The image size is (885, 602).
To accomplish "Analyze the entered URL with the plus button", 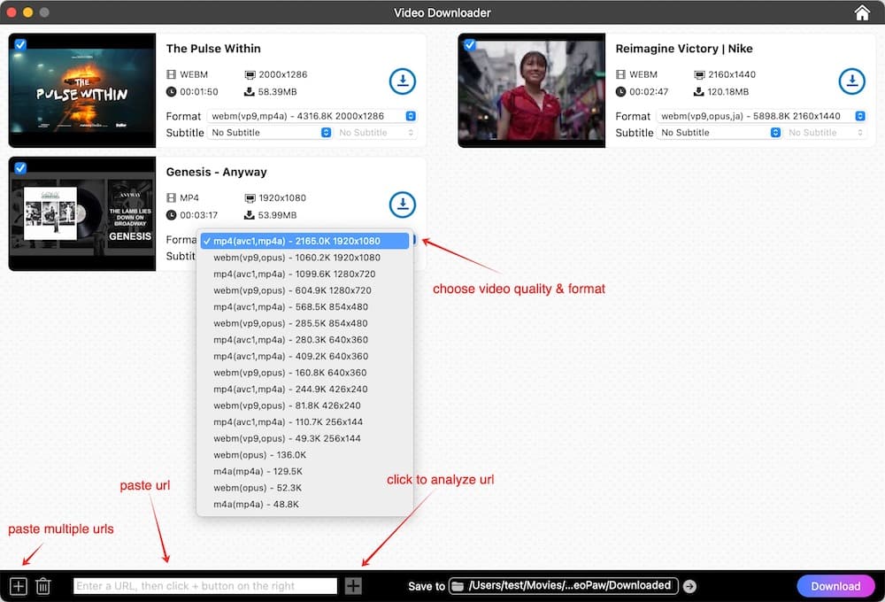I will pyautogui.click(x=353, y=585).
